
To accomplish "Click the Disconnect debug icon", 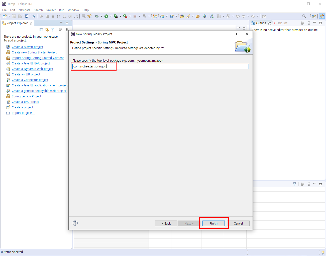I will click(x=59, y=16).
